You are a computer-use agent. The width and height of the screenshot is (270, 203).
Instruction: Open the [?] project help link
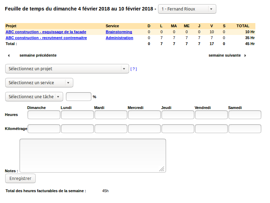click(134, 69)
